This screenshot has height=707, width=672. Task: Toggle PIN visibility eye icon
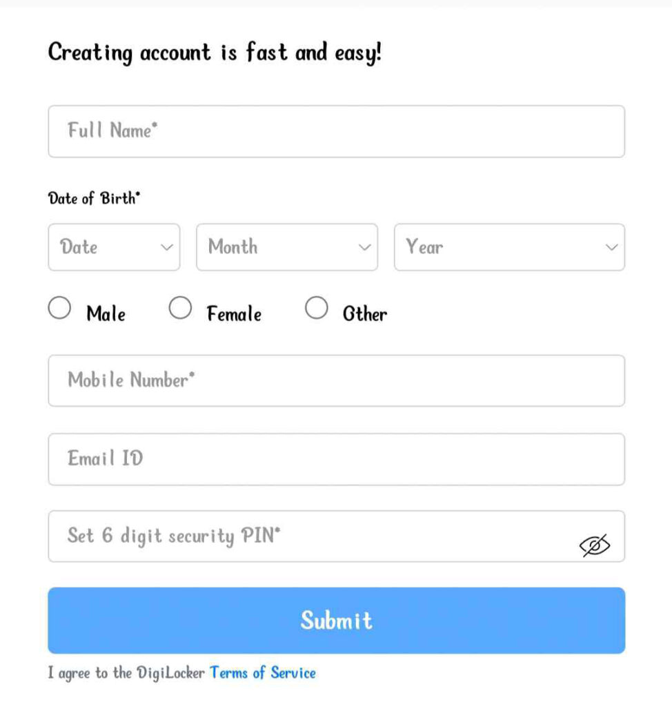click(x=595, y=545)
